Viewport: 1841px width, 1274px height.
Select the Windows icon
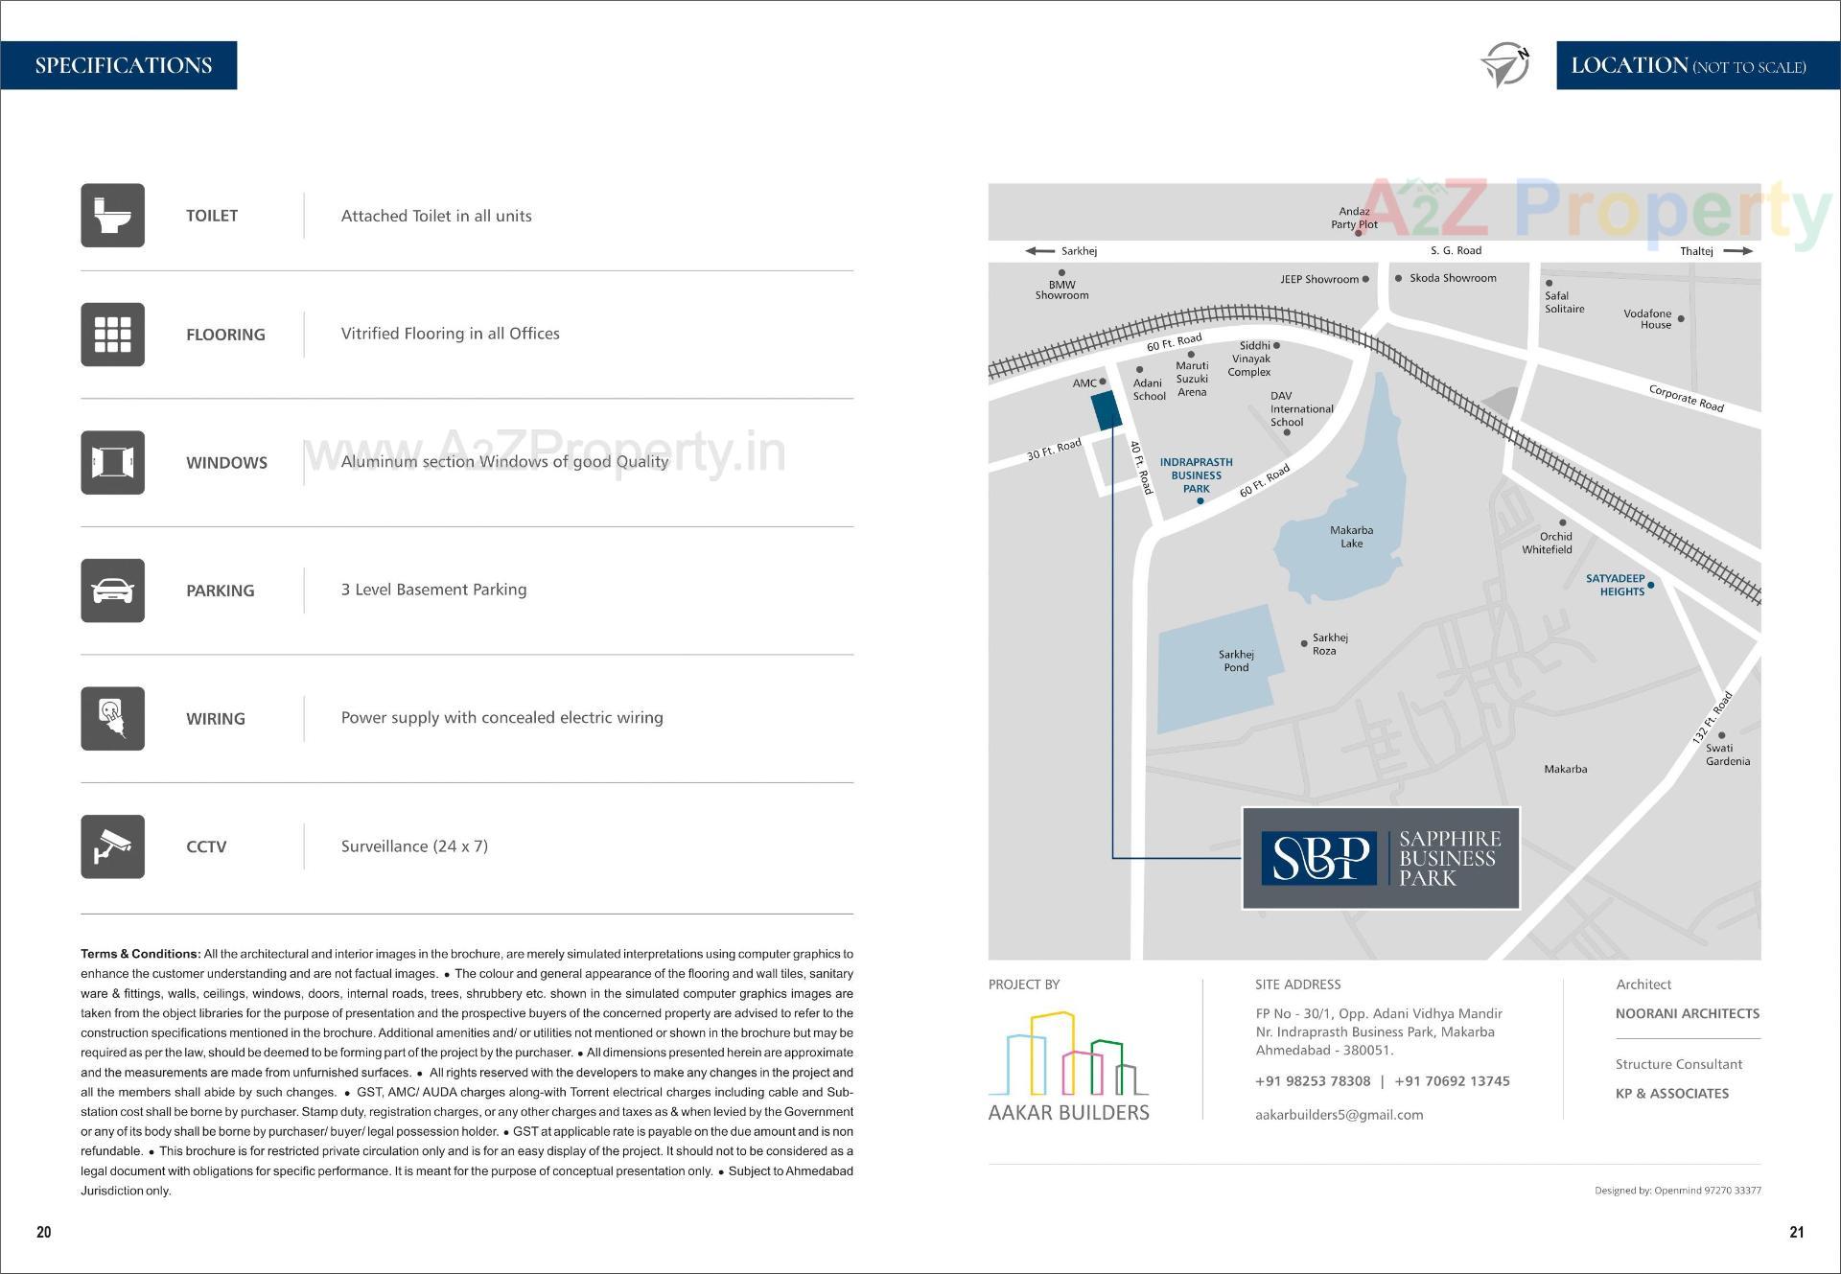[x=112, y=462]
